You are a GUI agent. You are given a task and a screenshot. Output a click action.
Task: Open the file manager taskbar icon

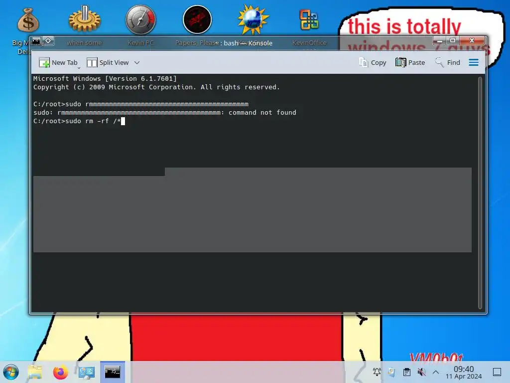[x=35, y=372]
